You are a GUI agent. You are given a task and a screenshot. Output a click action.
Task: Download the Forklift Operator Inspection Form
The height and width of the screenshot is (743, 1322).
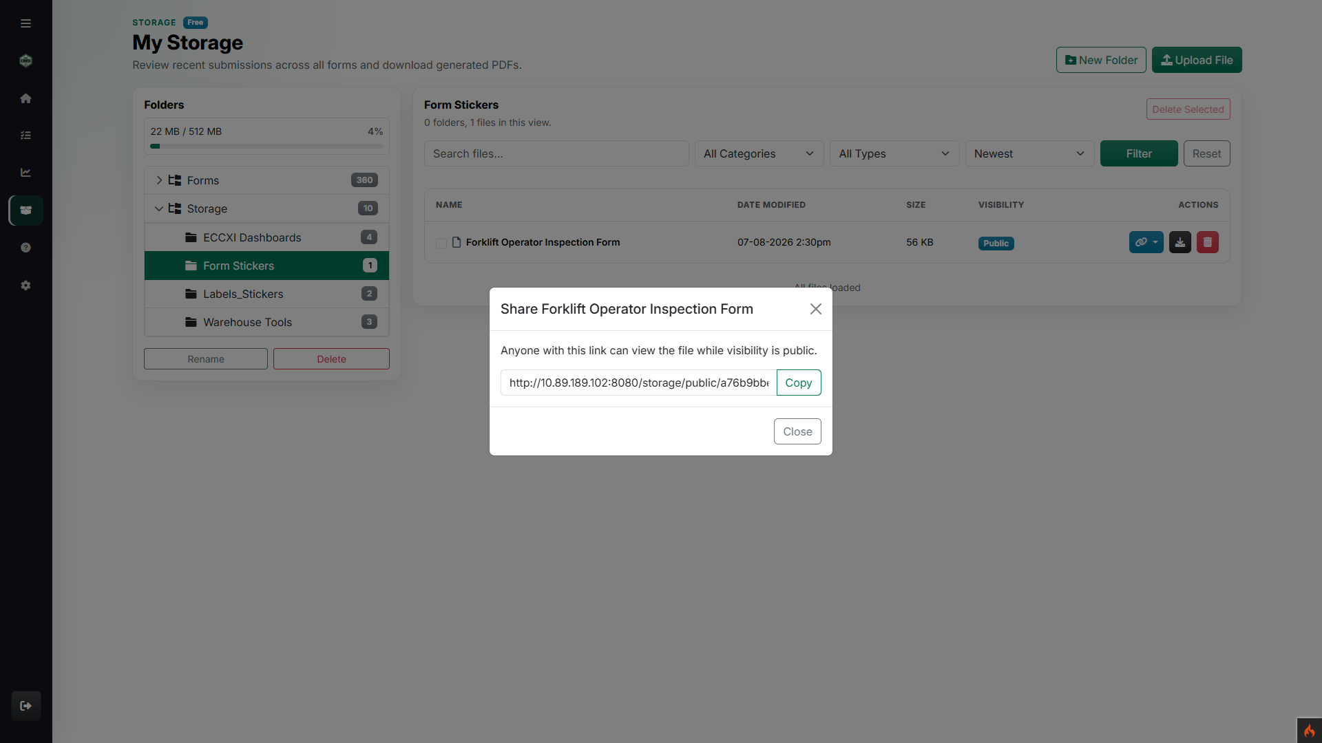click(x=1180, y=242)
